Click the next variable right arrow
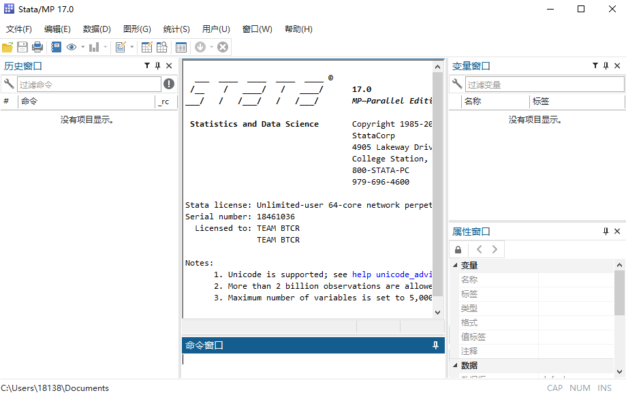626x393 pixels. [x=495, y=249]
